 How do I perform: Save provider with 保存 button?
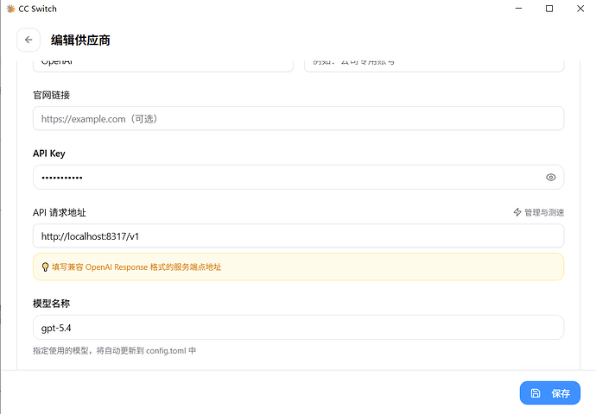[550, 393]
